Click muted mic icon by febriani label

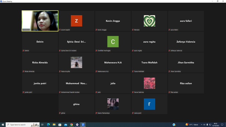pos(133,30)
